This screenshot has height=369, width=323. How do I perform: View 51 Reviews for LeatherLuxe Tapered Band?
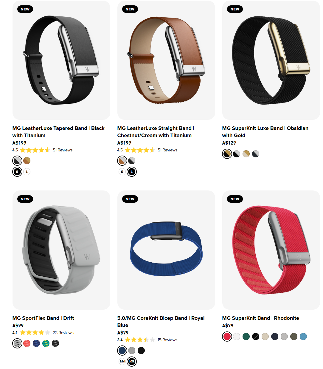pyautogui.click(x=63, y=150)
